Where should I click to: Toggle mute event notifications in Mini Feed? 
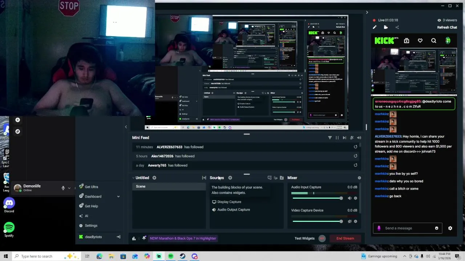click(x=352, y=138)
